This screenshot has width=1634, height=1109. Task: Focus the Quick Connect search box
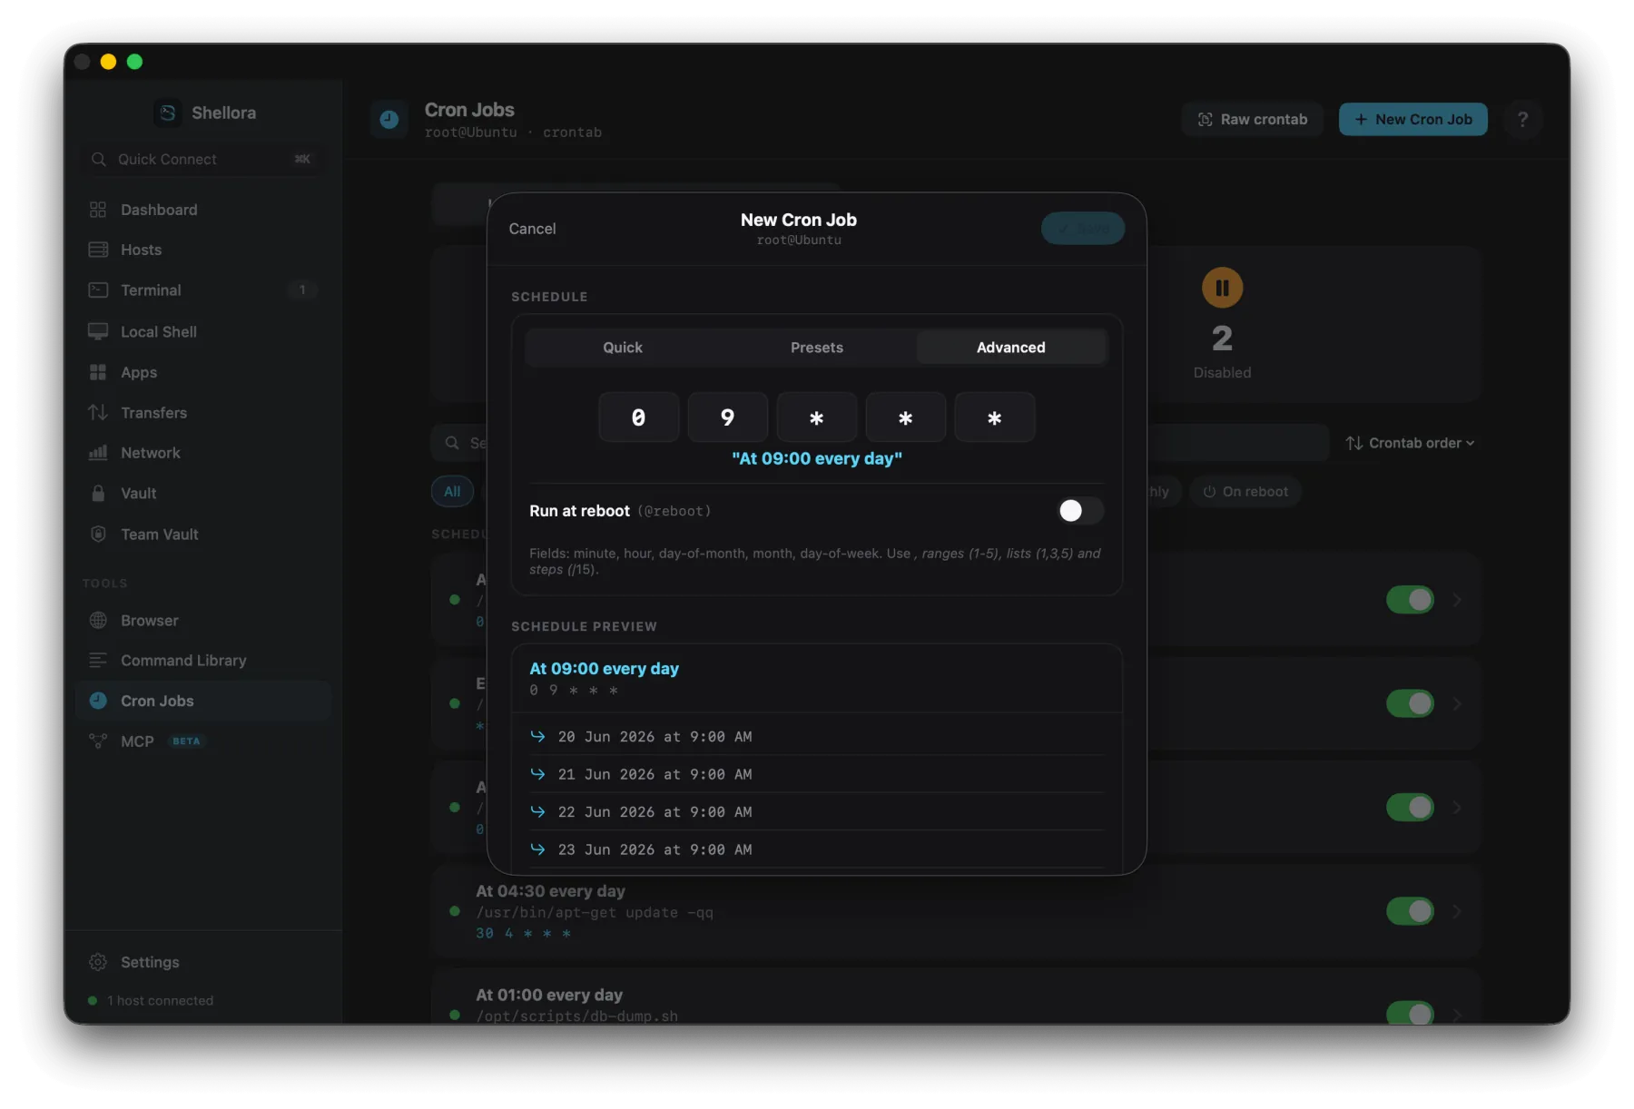pos(202,159)
